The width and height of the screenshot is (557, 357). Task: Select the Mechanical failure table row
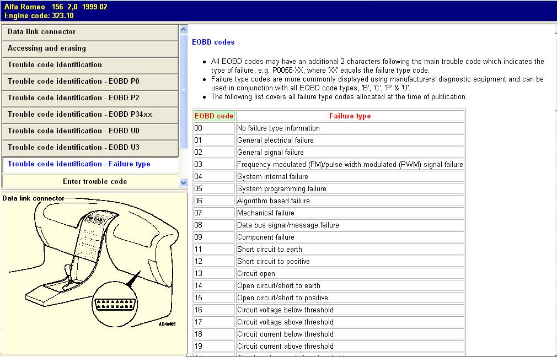(265, 213)
